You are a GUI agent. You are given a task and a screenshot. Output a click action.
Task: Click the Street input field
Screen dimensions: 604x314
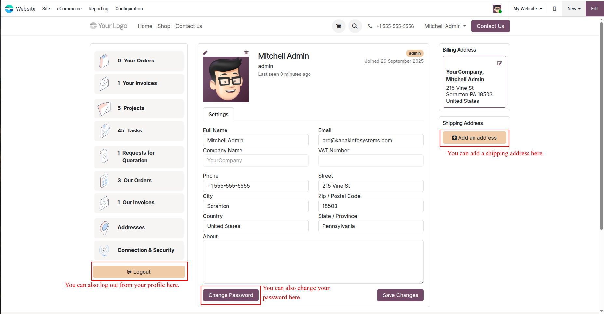click(371, 186)
